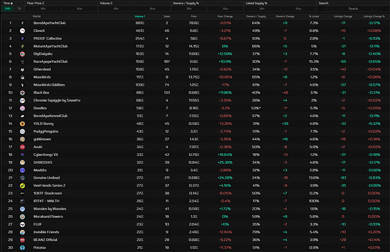Screen dimensions: 390x252
Task: Select the 24h time range
Action: [x=7, y=8]
